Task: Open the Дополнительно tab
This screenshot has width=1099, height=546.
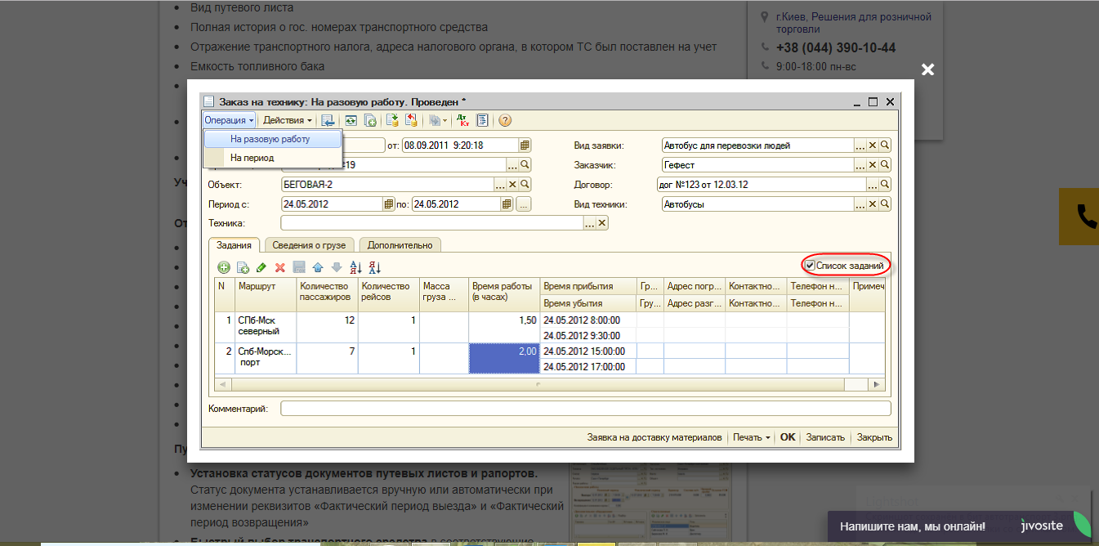Action: click(x=400, y=245)
